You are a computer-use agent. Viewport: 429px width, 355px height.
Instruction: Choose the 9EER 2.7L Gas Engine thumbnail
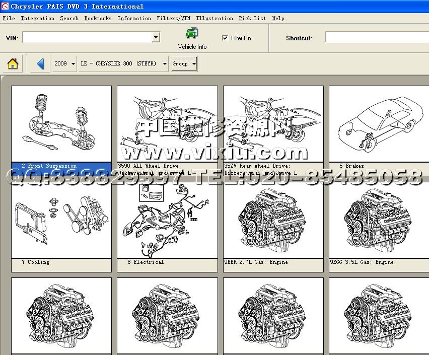273,221
